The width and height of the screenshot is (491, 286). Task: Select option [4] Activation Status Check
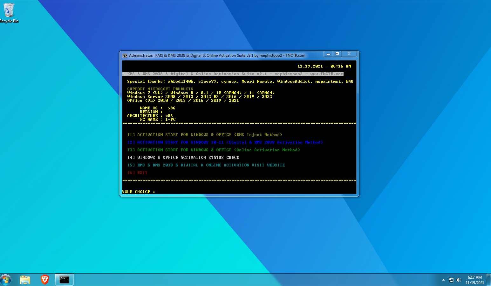tap(183, 158)
